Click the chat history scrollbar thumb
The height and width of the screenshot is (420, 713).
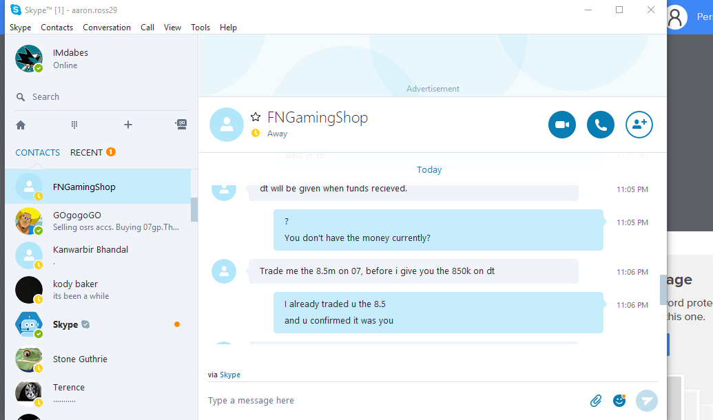[x=663, y=290]
